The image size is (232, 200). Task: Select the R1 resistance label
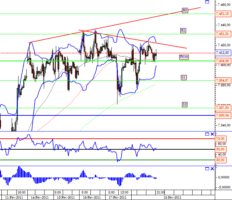(183, 30)
